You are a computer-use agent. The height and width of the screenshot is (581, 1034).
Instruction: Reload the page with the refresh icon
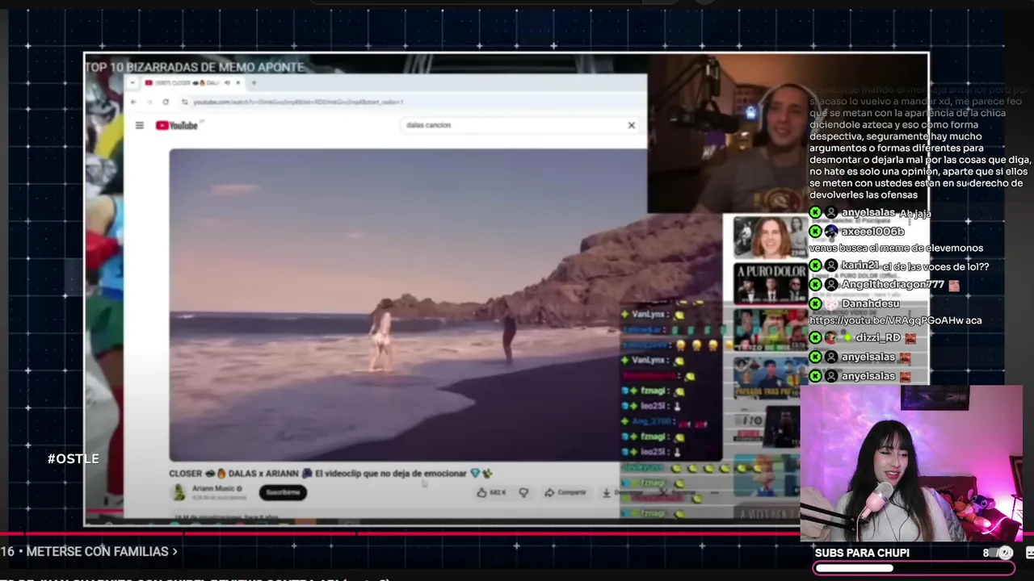[166, 102]
